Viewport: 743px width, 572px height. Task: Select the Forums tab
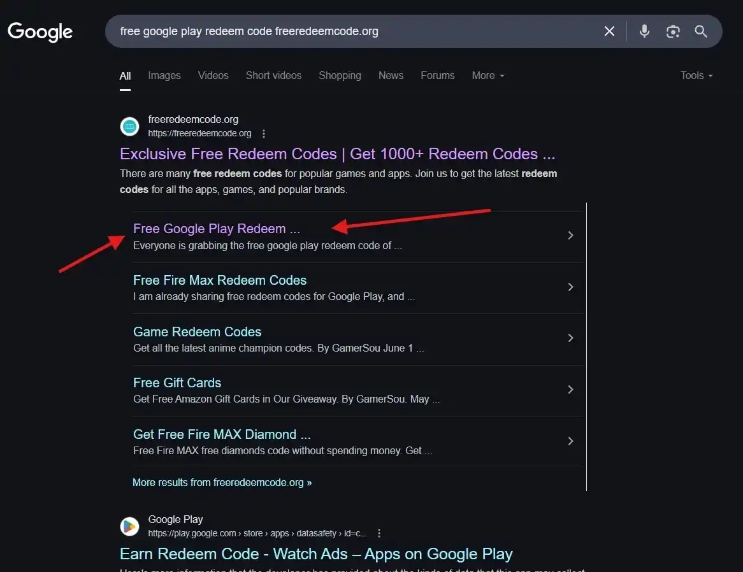pyautogui.click(x=437, y=75)
